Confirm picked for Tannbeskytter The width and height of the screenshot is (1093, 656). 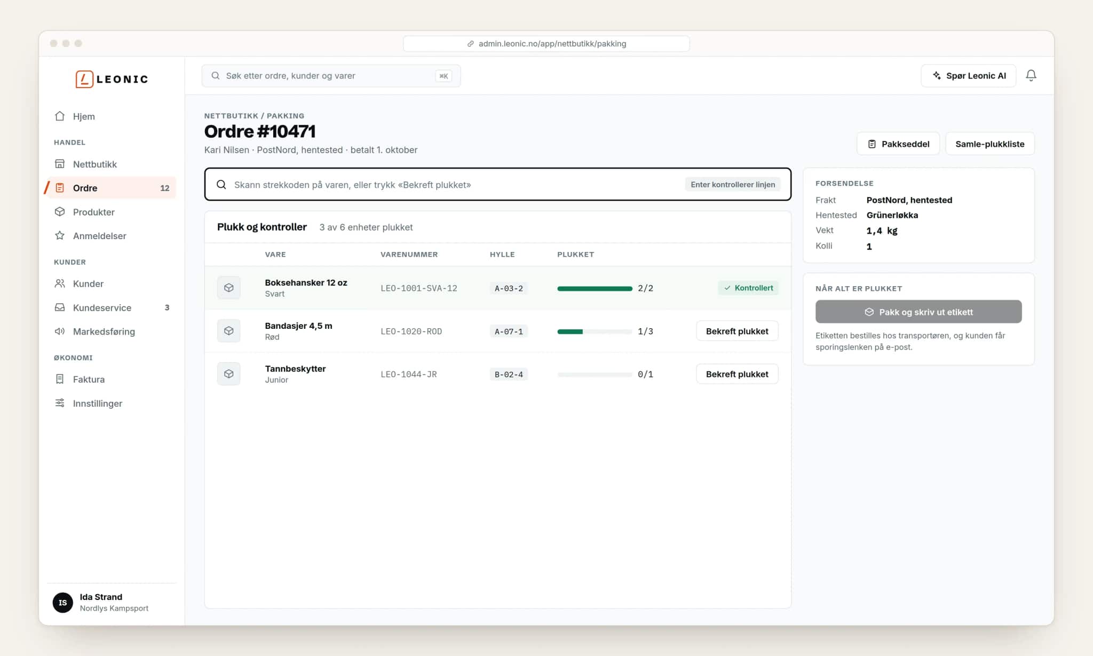pos(737,374)
